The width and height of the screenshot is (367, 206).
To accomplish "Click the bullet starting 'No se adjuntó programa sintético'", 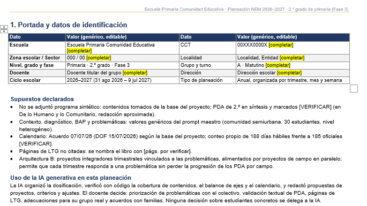I will [180, 111].
